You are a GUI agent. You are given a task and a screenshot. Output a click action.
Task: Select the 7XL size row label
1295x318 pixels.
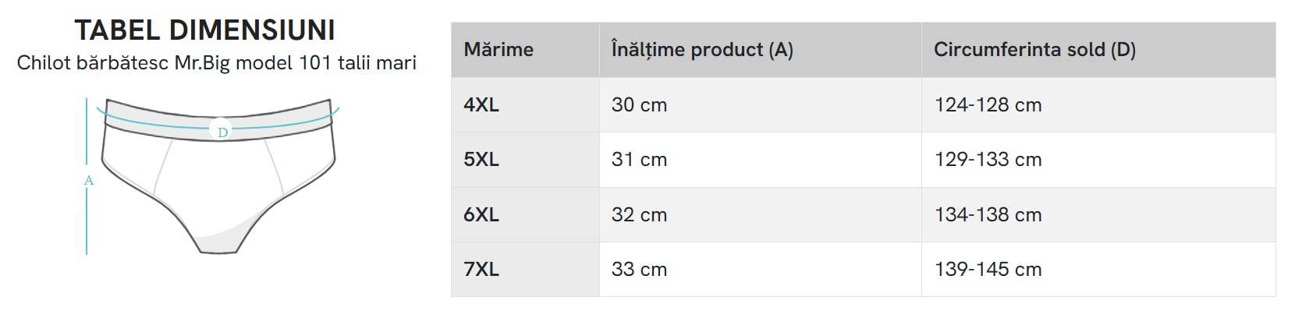[481, 270]
